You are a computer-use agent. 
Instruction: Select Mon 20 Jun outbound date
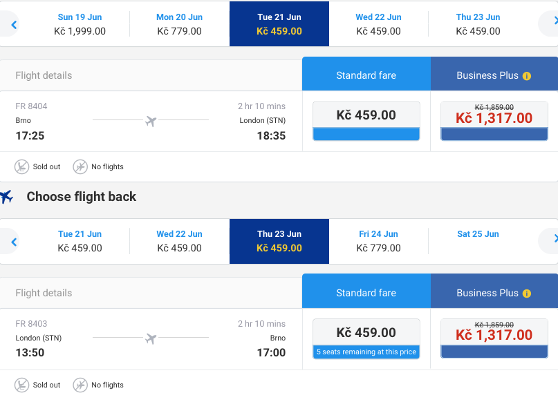[179, 23]
